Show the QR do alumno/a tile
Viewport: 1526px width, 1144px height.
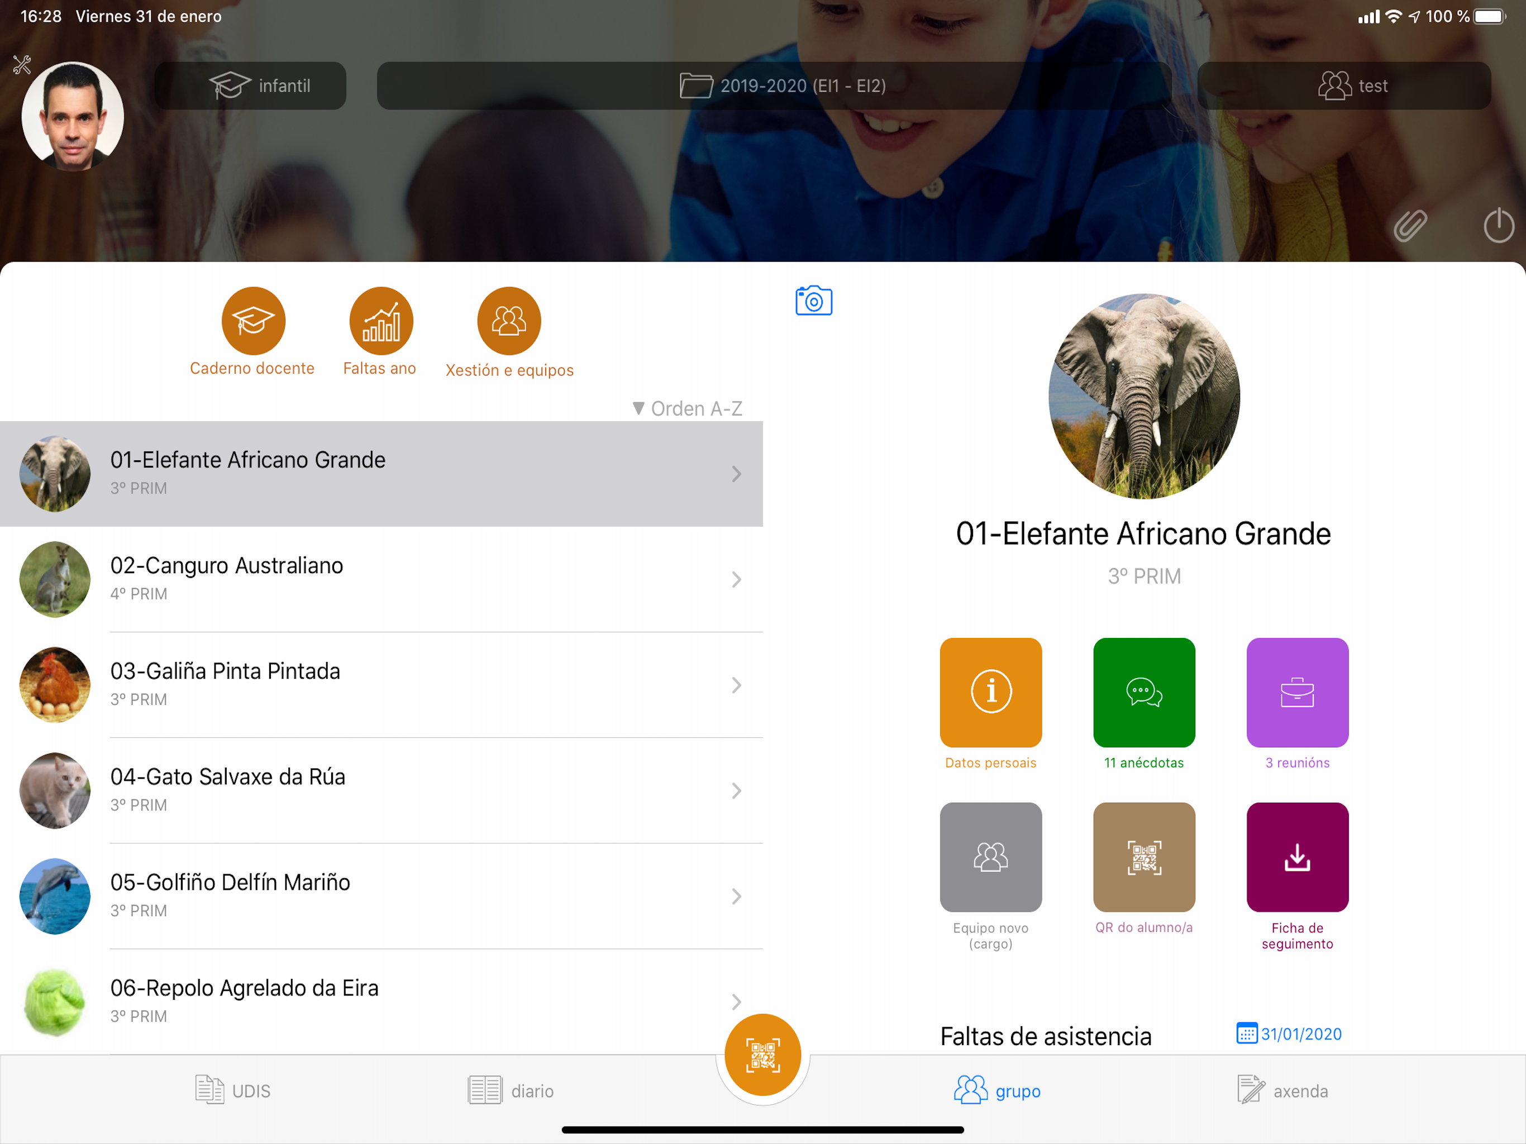[x=1144, y=857]
